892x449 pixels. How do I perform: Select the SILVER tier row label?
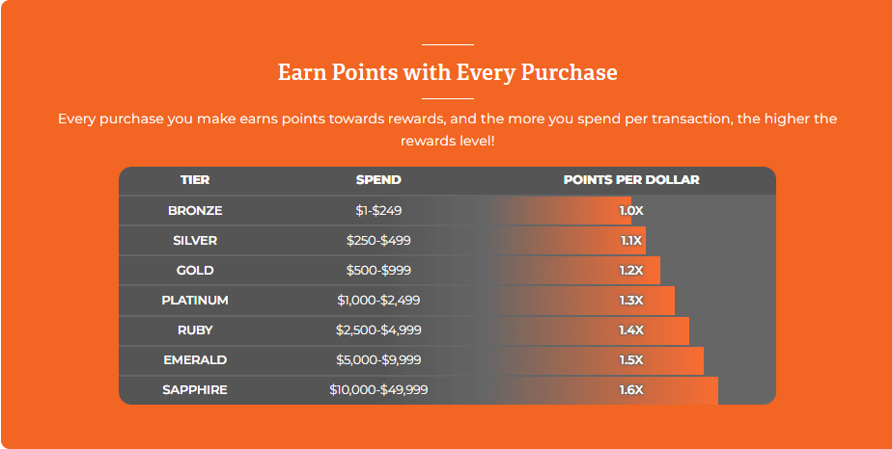click(x=195, y=241)
